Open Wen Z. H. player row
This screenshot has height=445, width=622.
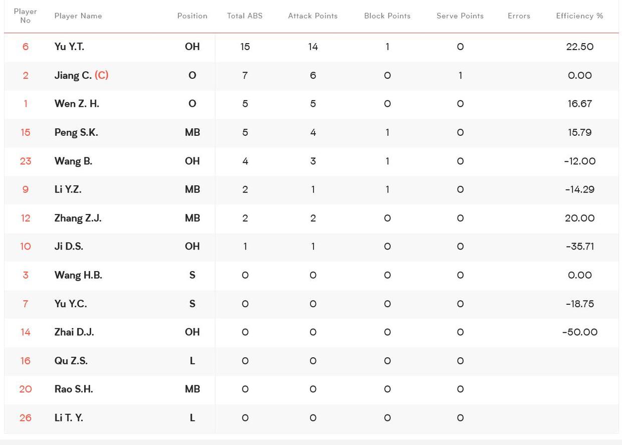[x=311, y=104]
